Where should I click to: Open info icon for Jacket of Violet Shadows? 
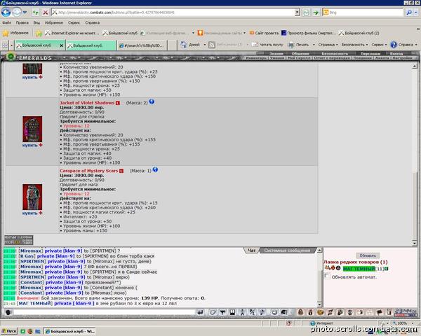click(152, 101)
